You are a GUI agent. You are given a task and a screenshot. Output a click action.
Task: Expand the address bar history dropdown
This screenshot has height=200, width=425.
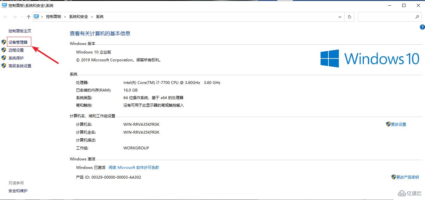tap(340, 17)
